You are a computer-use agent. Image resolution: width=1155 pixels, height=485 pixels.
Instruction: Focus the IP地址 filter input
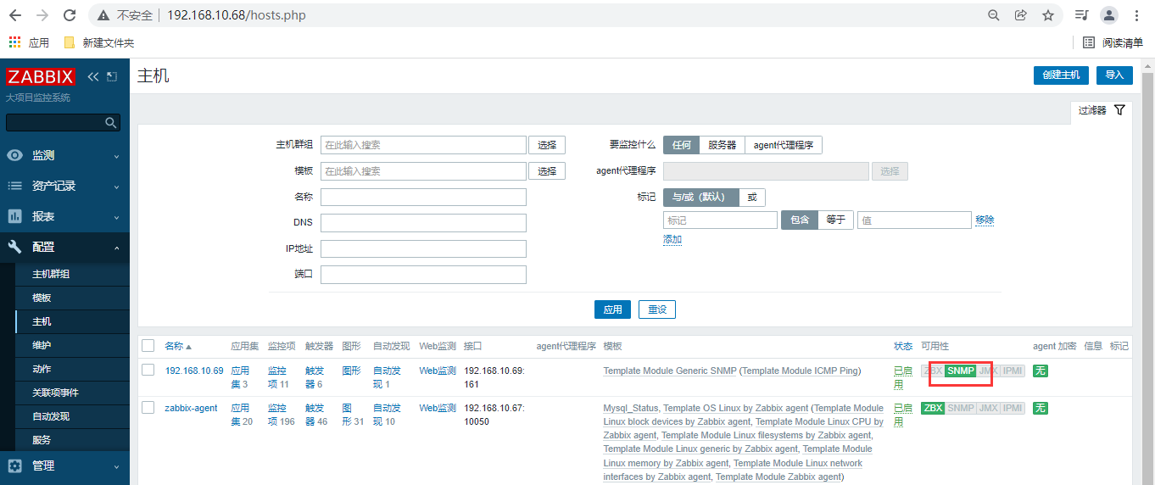[x=423, y=248]
